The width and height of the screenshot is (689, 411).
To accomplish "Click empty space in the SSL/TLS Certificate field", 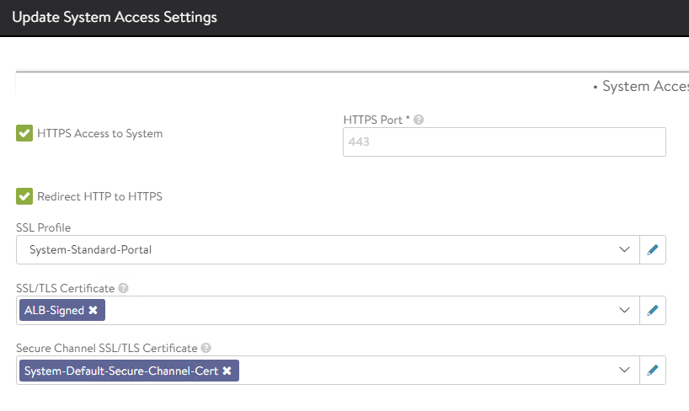I will (x=354, y=310).
